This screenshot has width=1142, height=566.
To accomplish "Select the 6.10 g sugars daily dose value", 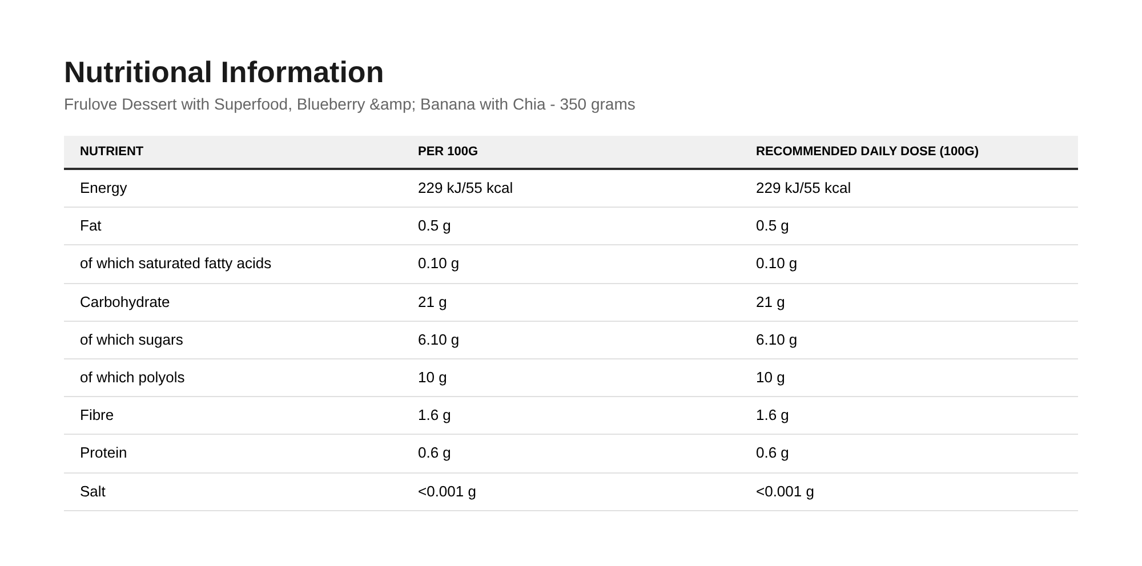I will pyautogui.click(x=777, y=340).
